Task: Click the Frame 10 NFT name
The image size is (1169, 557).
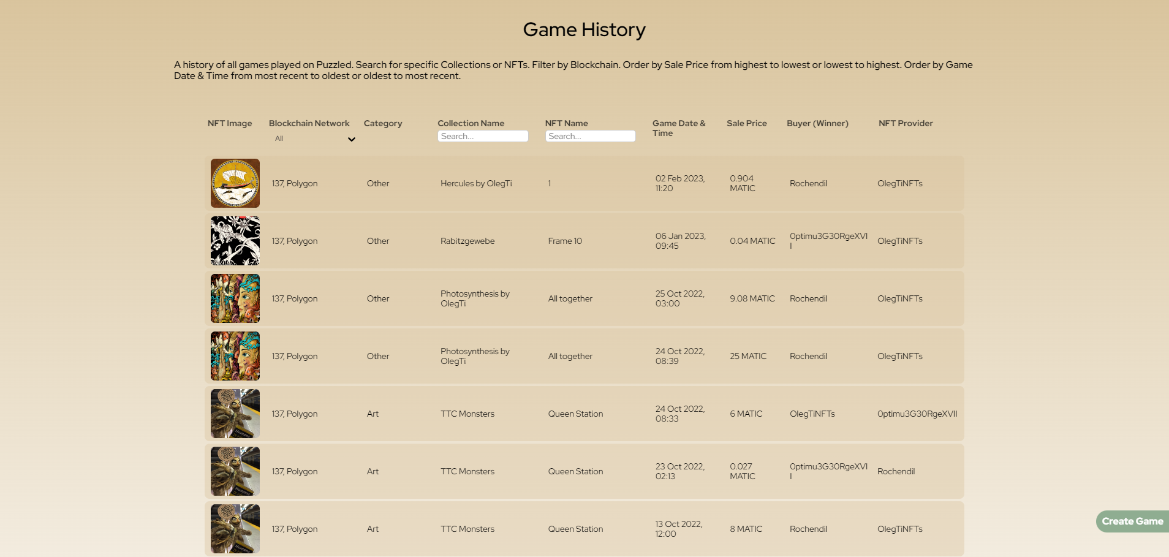Action: pos(565,241)
